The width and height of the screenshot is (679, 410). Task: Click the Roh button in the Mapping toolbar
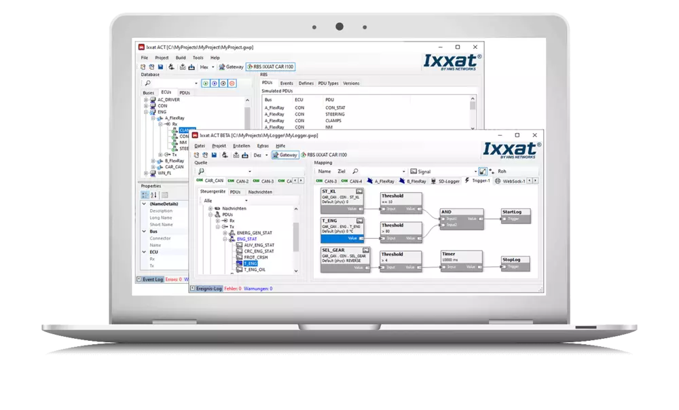[502, 172]
